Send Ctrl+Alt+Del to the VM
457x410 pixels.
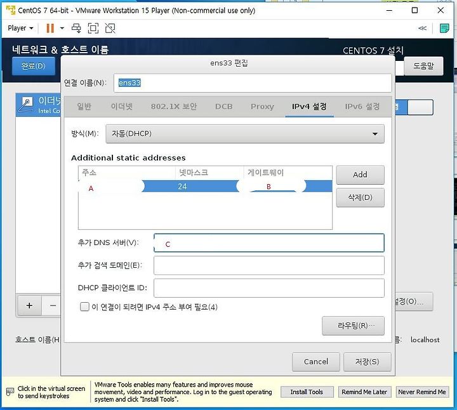[76, 29]
